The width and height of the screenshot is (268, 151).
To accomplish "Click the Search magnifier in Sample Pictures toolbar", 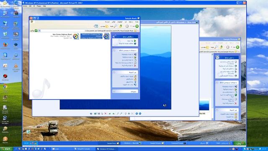I will click(x=214, y=47).
